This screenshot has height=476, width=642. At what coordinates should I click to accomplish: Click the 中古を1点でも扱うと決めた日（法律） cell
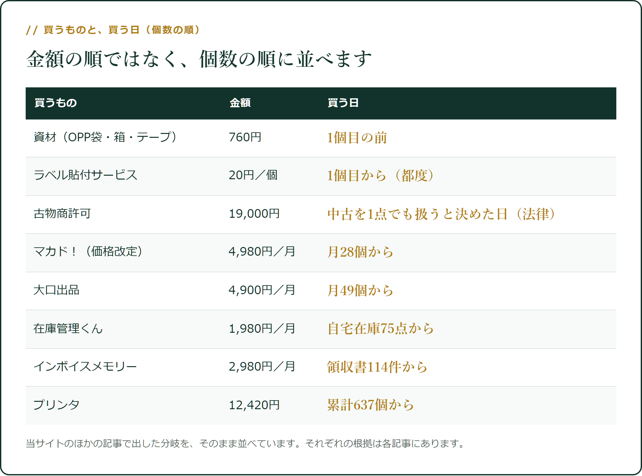442,214
